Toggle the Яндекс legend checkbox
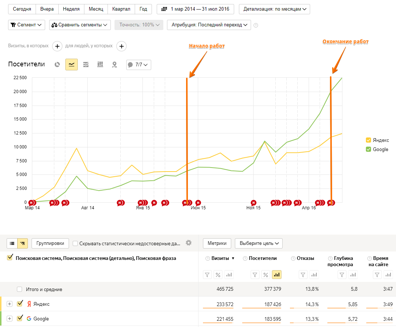The height and width of the screenshot is (327, 396). point(368,140)
